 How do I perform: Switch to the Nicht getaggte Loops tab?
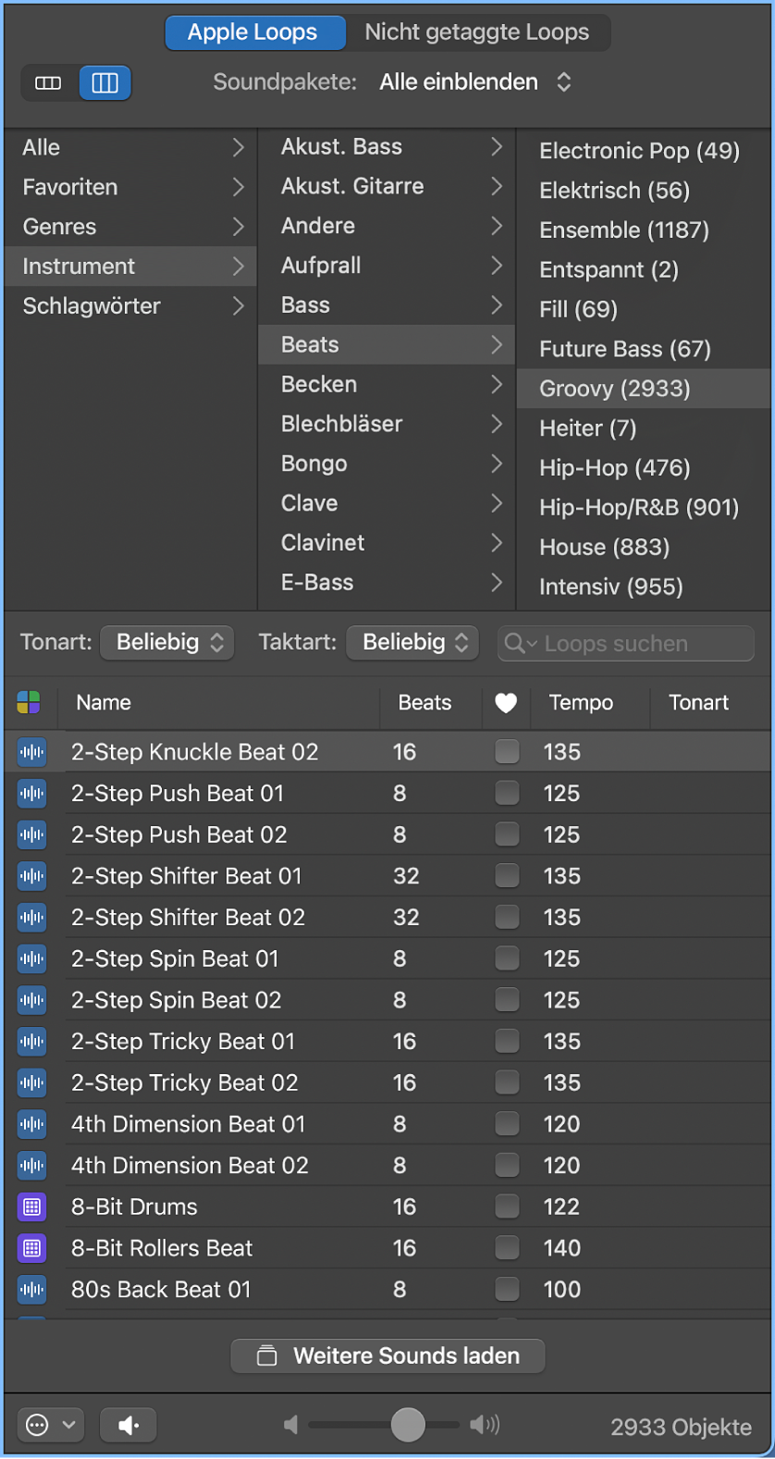coord(477,32)
